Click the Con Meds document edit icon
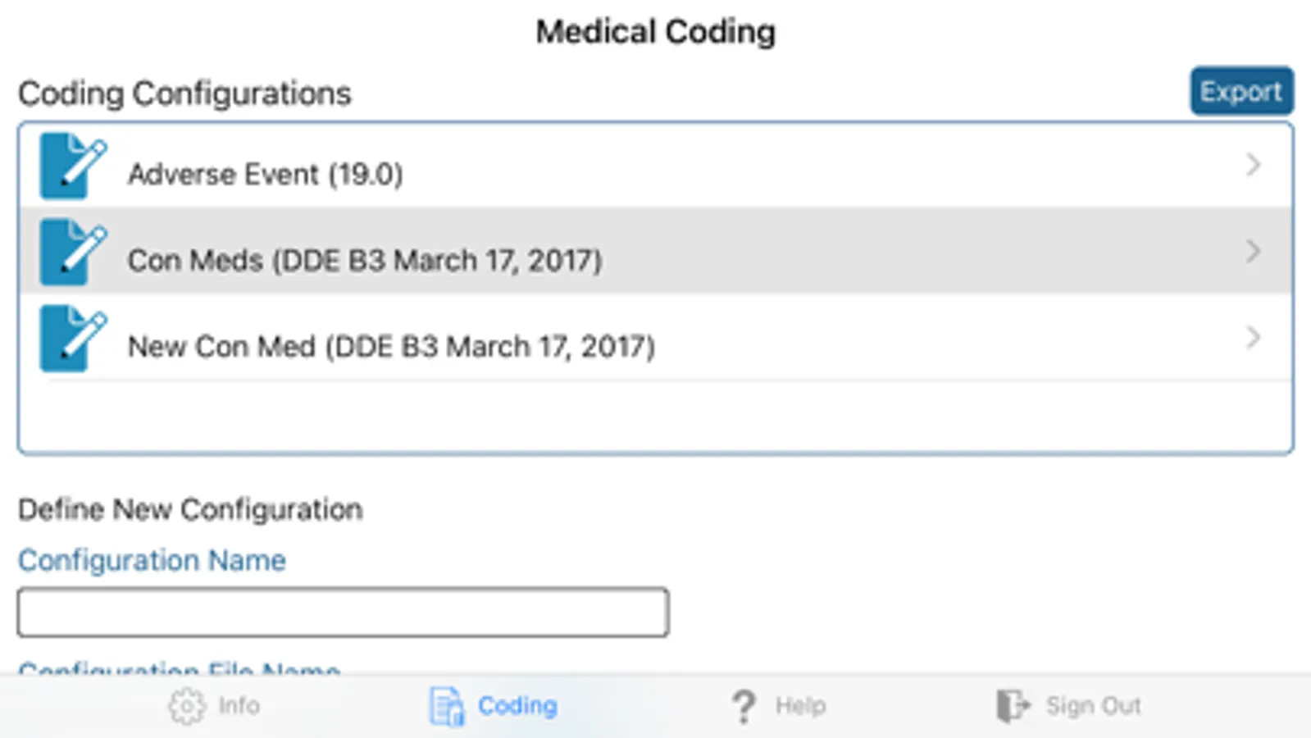The height and width of the screenshot is (738, 1311). 72,252
